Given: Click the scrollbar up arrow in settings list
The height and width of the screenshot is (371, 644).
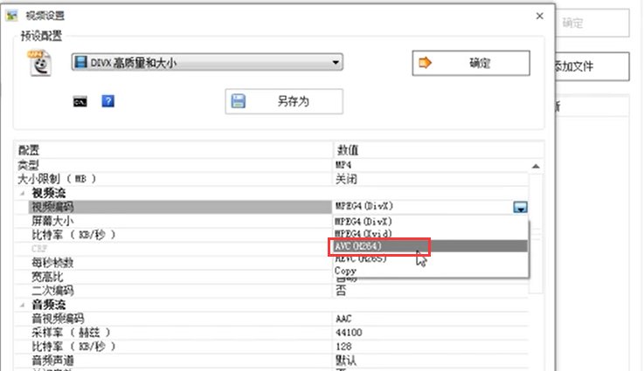Looking at the screenshot, I should click(536, 166).
